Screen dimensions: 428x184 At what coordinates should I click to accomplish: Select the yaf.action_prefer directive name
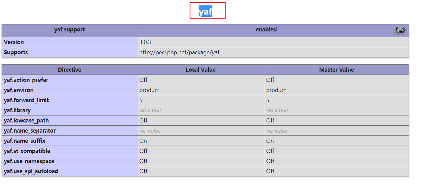pyautogui.click(x=26, y=80)
